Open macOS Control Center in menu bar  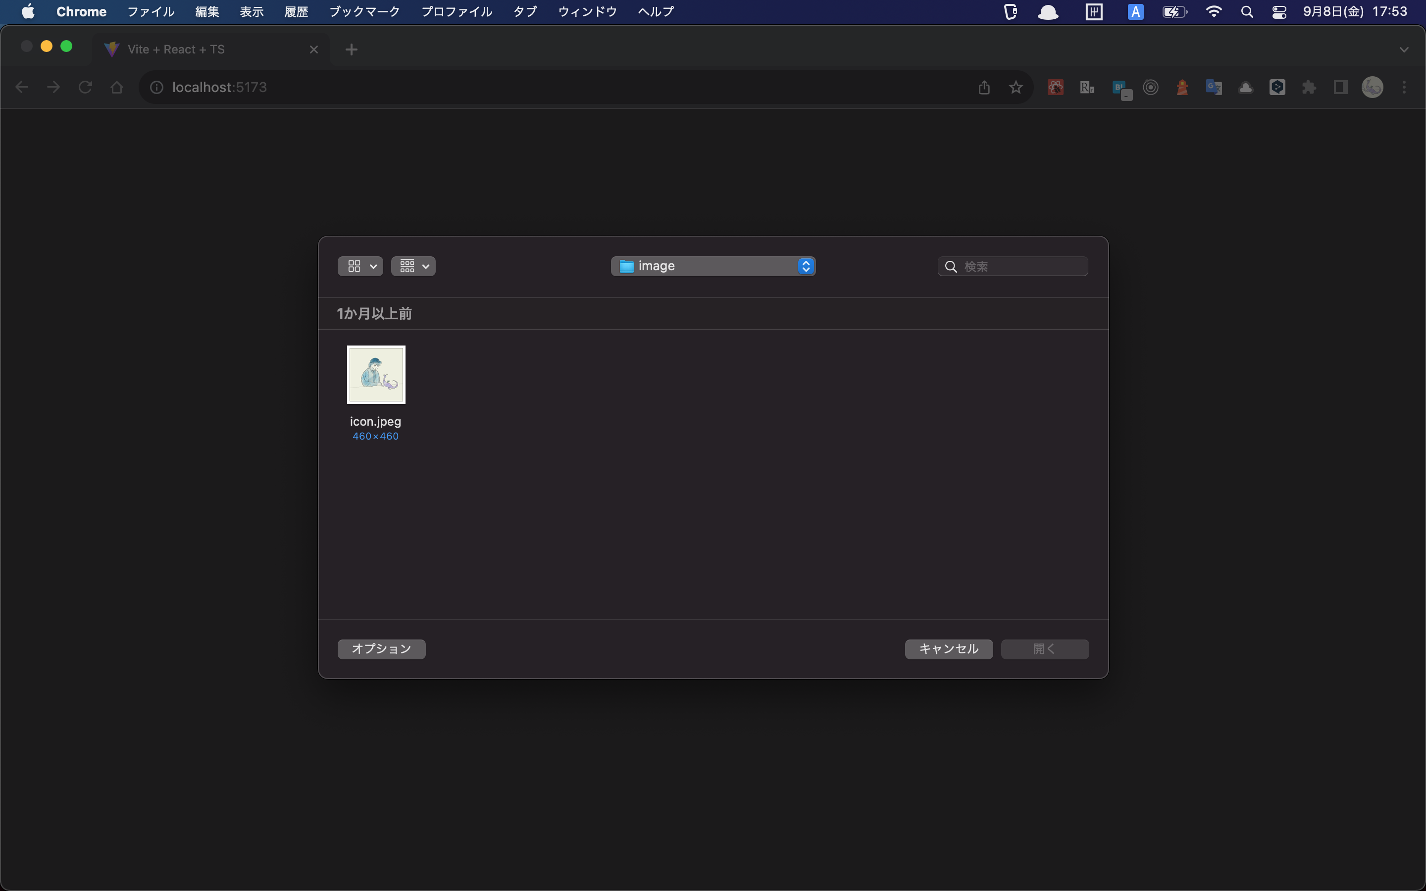pos(1278,12)
